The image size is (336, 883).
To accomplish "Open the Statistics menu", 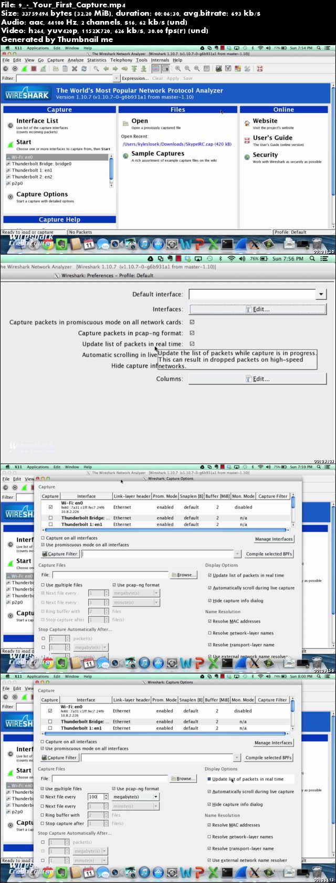I will coord(97,60).
